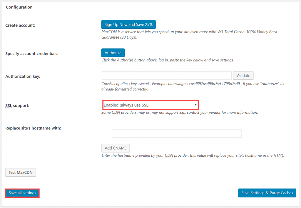Select a different SSL support option

(x=150, y=105)
